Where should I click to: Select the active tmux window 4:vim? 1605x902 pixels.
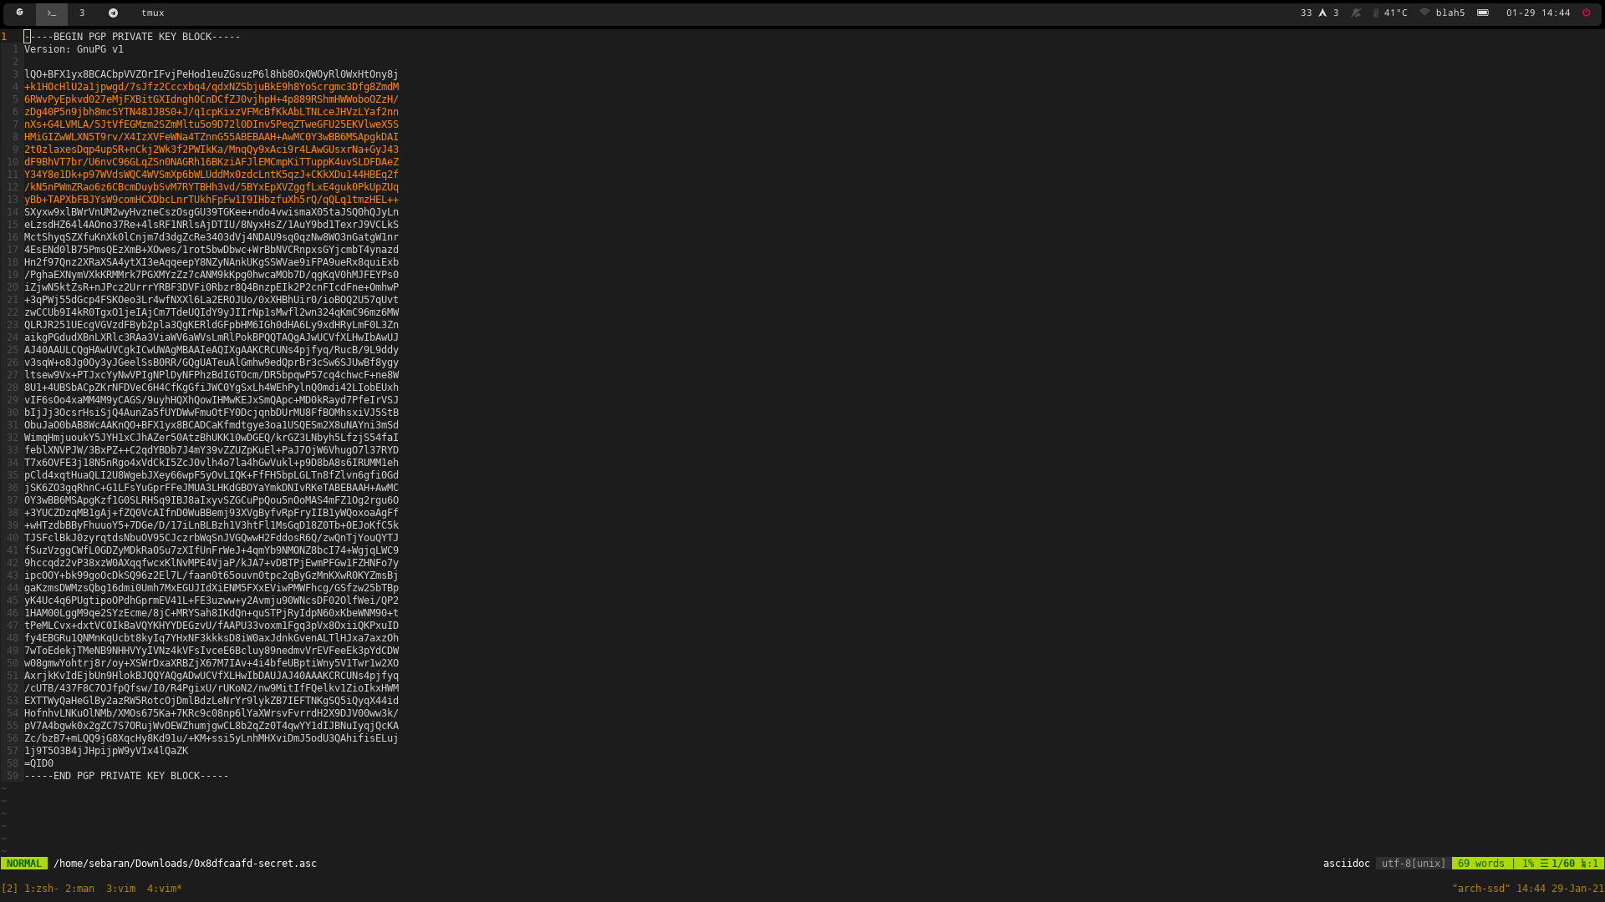click(x=164, y=889)
